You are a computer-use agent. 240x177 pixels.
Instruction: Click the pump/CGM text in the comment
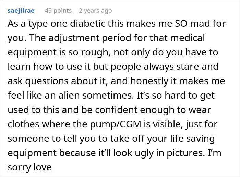coord(116,124)
